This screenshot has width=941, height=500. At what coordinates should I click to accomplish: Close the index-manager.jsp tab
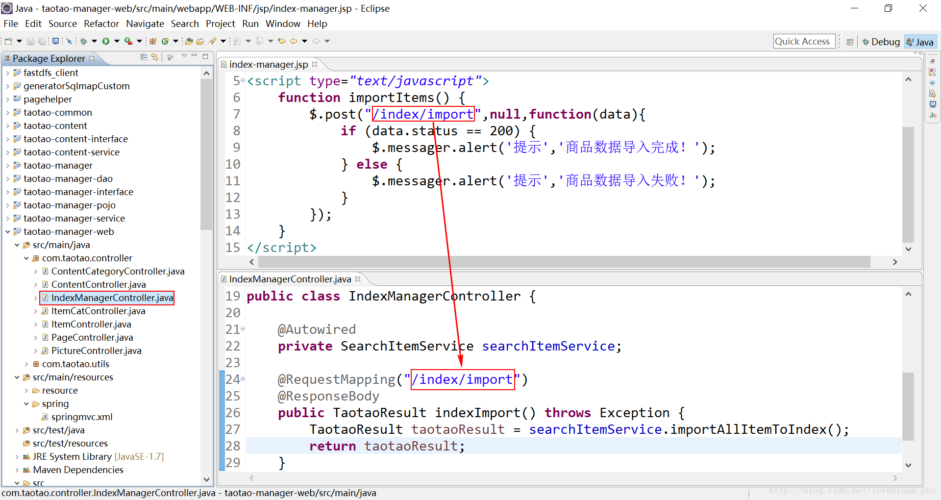(x=315, y=64)
